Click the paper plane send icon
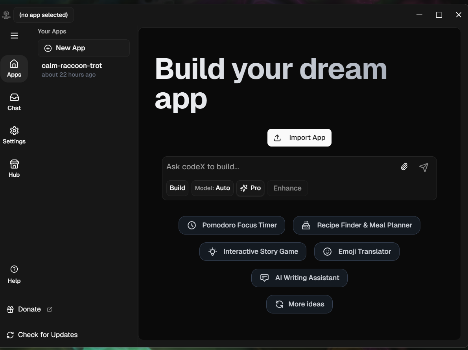 pyautogui.click(x=424, y=167)
